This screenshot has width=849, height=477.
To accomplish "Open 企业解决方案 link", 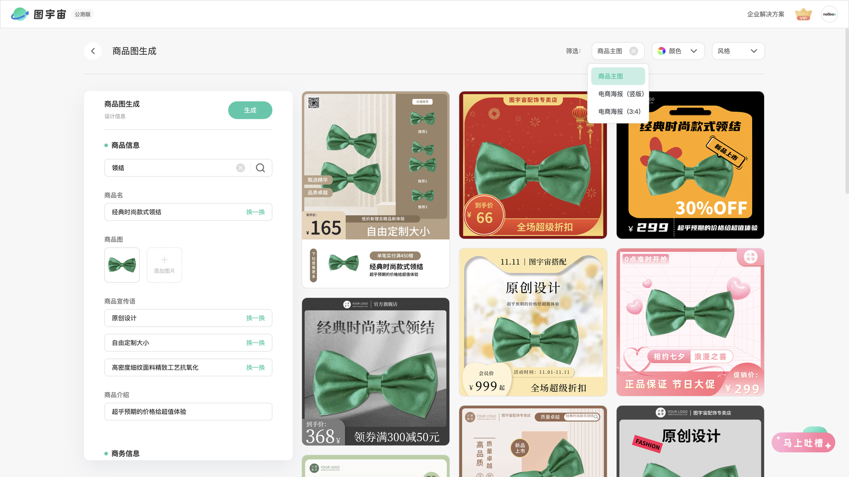I will [765, 14].
